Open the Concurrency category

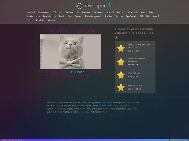[x=44, y=12]
